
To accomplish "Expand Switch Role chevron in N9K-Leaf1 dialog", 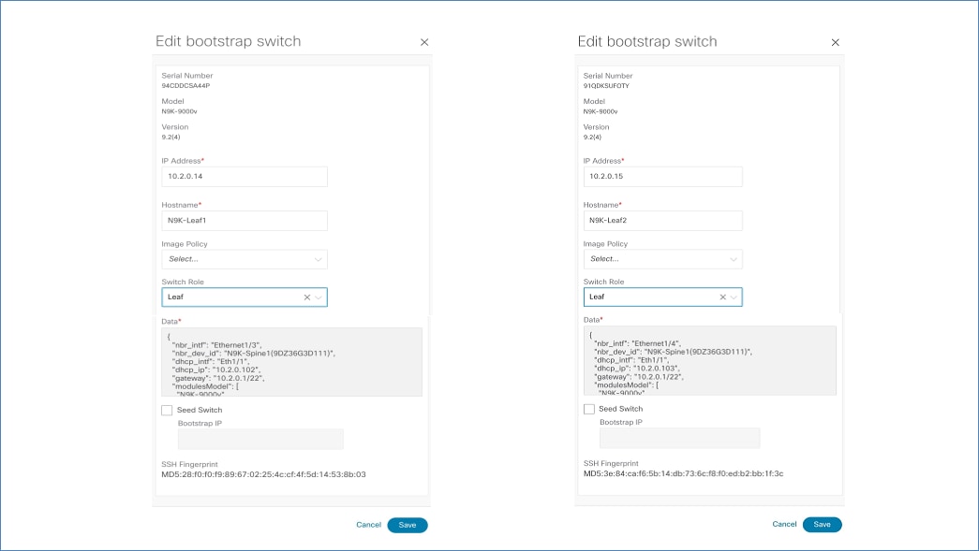I will pyautogui.click(x=319, y=297).
